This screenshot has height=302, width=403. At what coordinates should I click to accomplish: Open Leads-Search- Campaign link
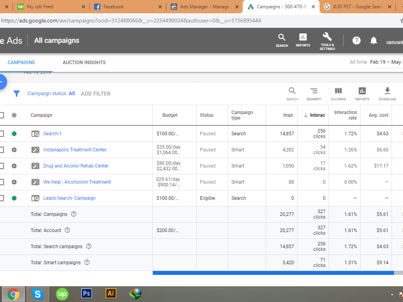(69, 198)
